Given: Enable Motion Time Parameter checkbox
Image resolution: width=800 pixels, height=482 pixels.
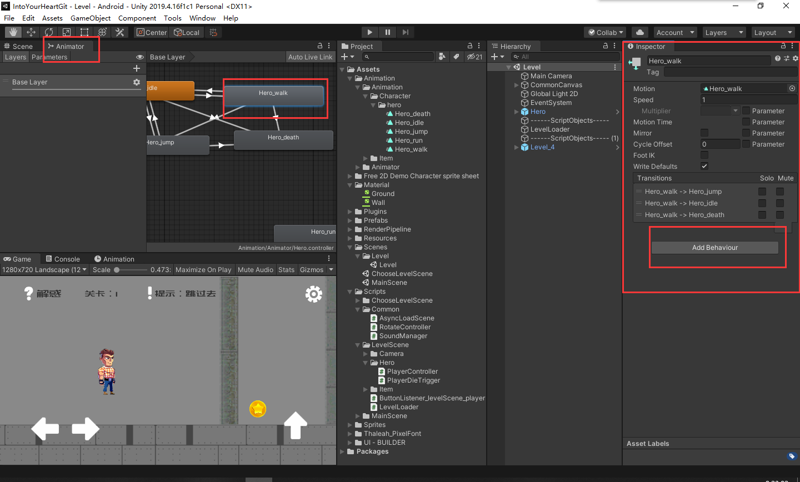Looking at the screenshot, I should 746,122.
